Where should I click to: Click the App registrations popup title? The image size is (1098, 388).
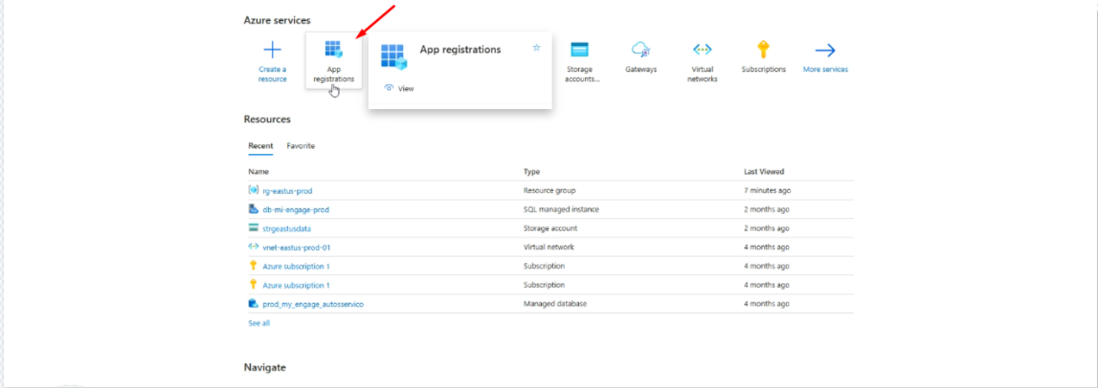click(460, 50)
